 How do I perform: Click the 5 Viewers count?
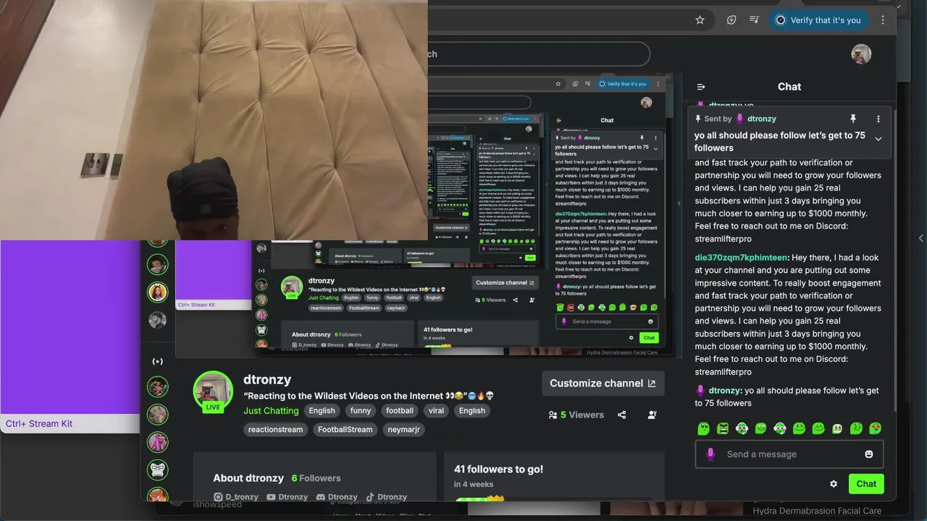point(576,415)
